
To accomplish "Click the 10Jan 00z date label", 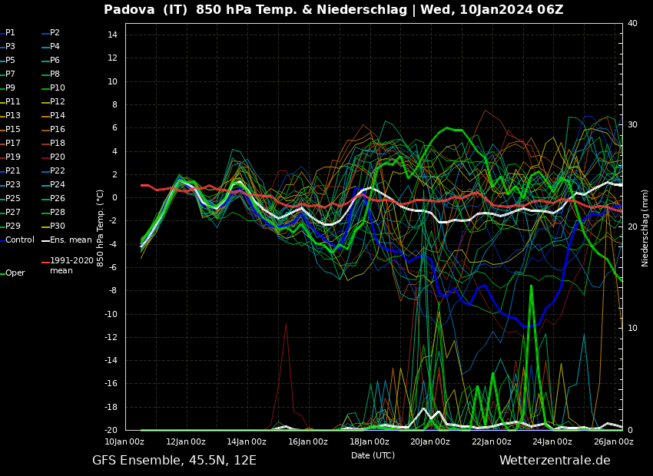I will click(124, 442).
